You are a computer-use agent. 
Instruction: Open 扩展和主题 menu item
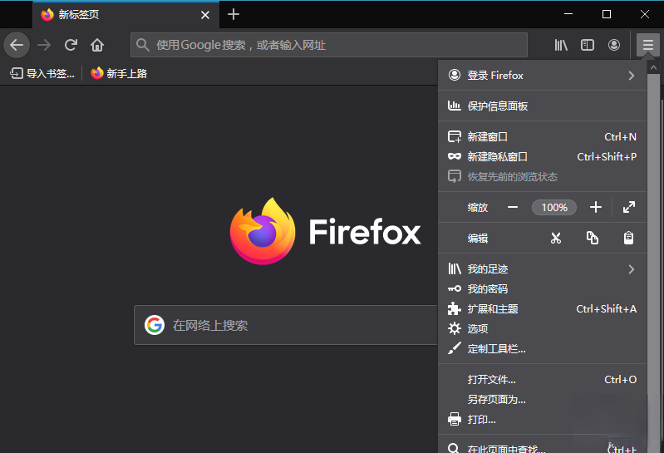543,309
